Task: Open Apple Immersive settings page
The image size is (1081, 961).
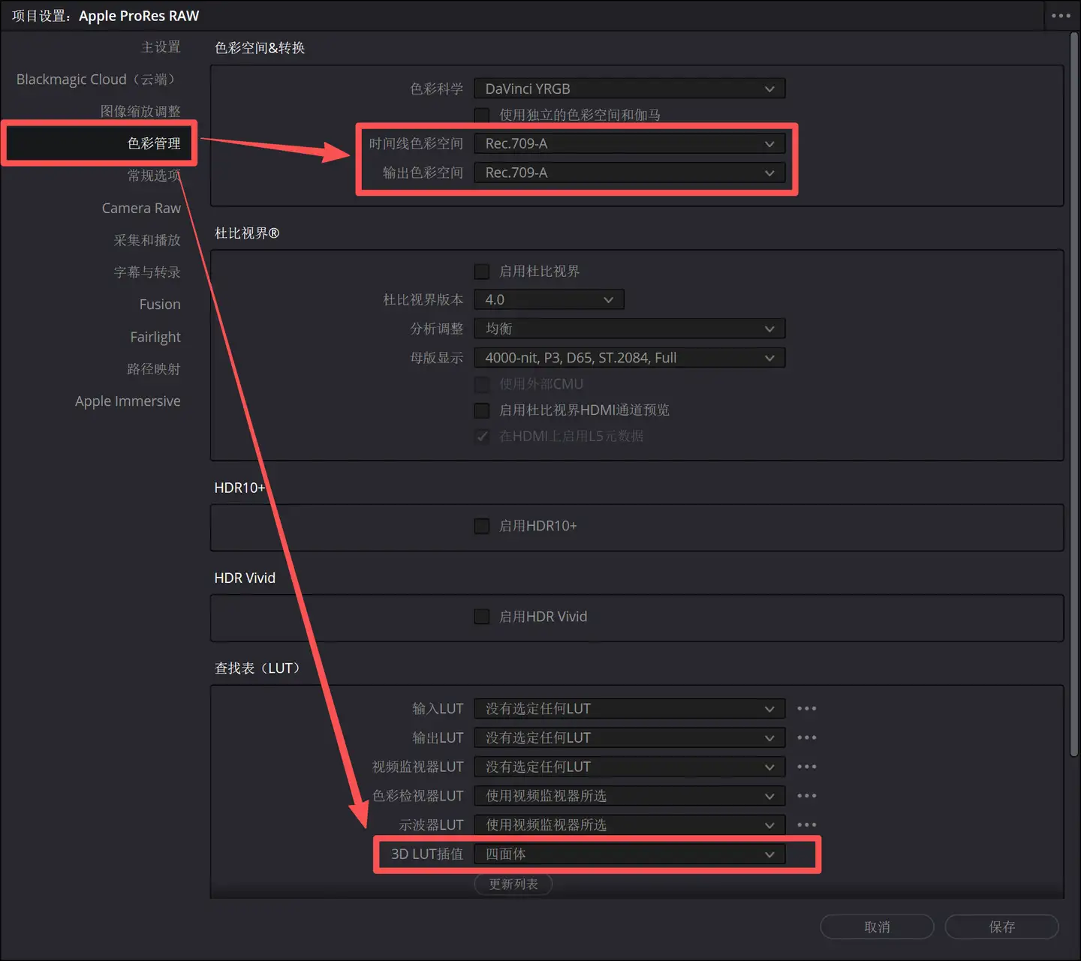Action: pyautogui.click(x=128, y=401)
